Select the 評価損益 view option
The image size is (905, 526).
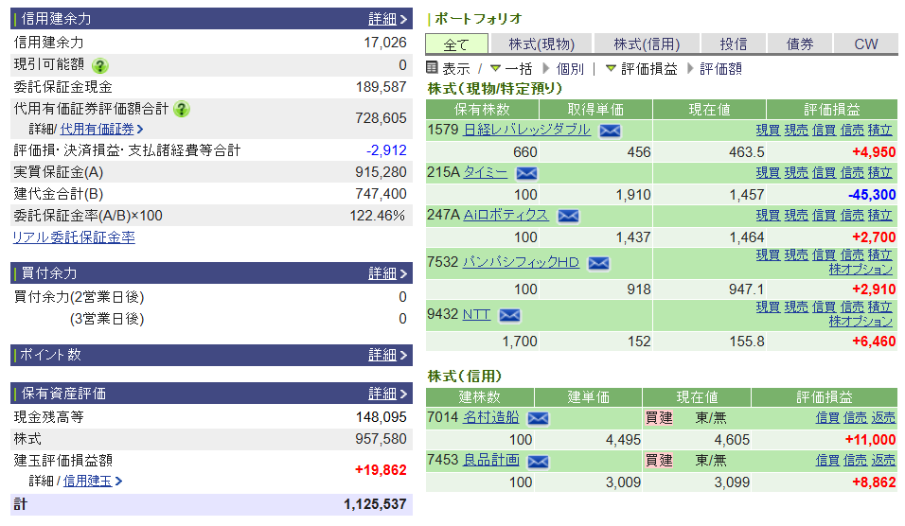point(642,69)
